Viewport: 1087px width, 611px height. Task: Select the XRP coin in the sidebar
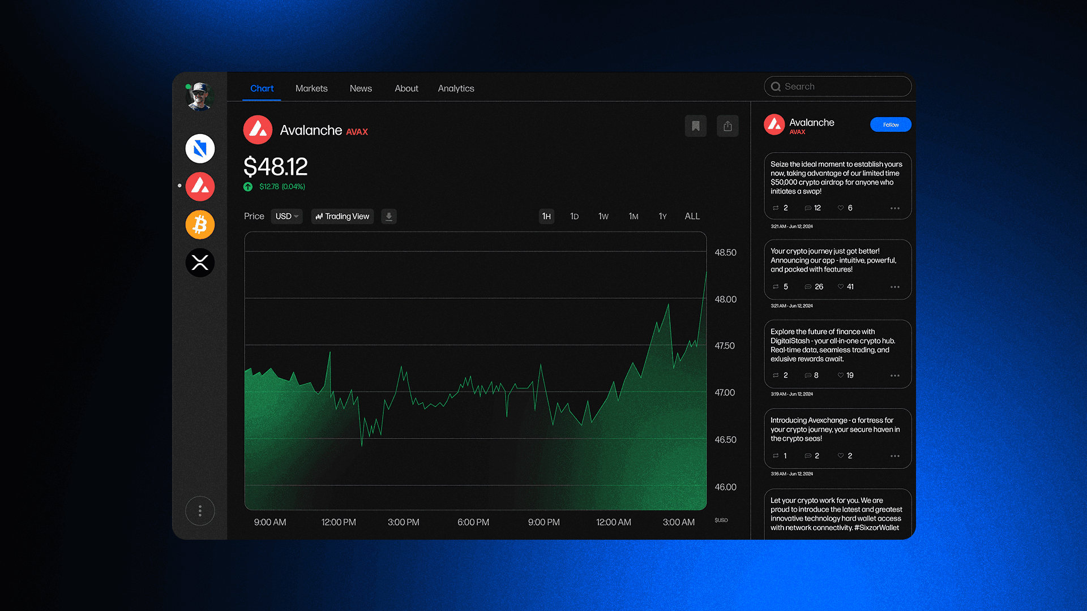coord(200,263)
